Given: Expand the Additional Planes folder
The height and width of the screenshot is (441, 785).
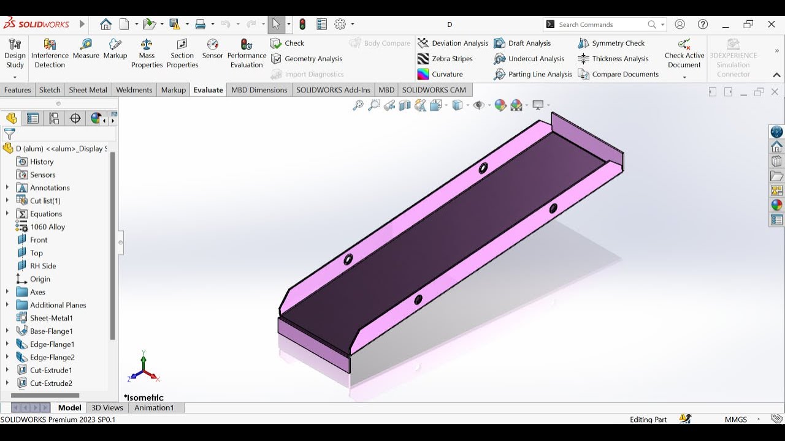Looking at the screenshot, I should (7, 305).
